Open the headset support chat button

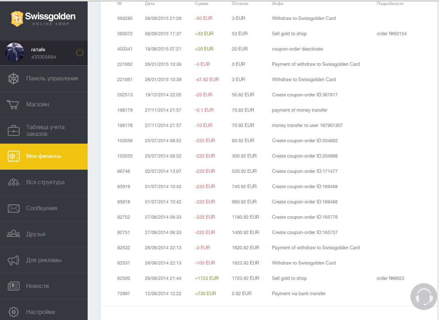tap(424, 297)
